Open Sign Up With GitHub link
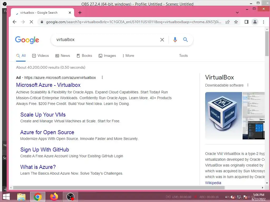 [45, 150]
